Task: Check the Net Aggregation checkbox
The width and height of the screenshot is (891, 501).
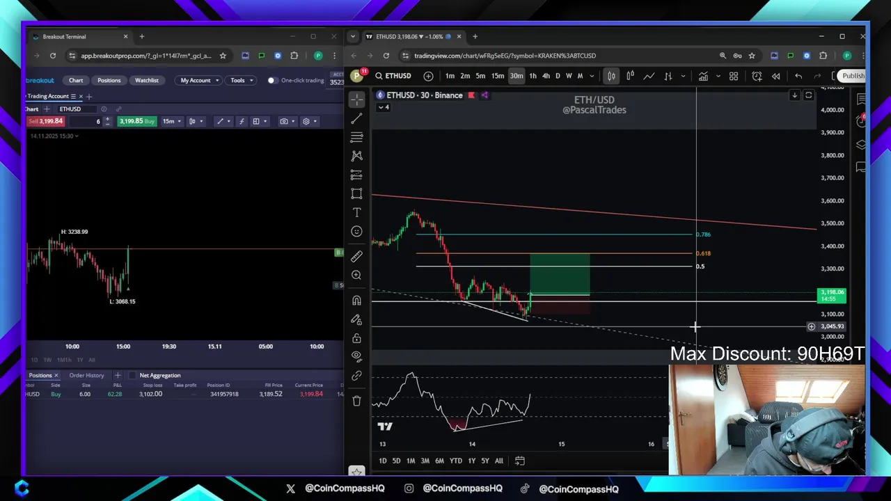Action: coord(132,375)
